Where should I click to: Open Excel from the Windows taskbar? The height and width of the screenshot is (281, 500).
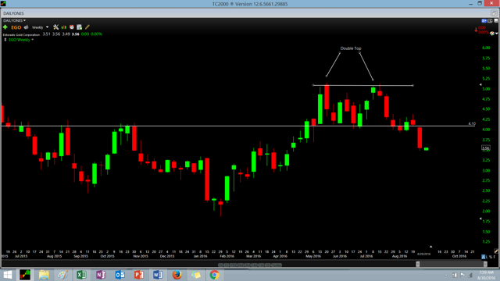point(81,275)
